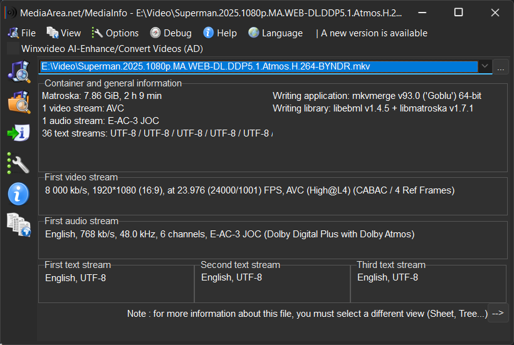Click '1 video stream: AVC' line
Screen dimensions: 514x345
coord(83,108)
